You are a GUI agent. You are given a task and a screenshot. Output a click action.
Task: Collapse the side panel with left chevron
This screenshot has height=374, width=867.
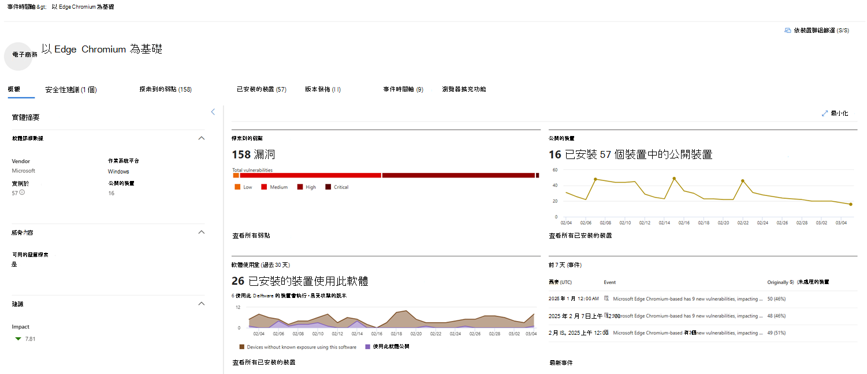(213, 112)
